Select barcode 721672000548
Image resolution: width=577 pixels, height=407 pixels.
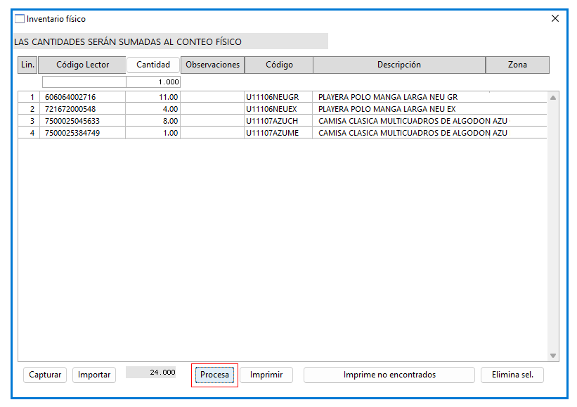pyautogui.click(x=70, y=109)
